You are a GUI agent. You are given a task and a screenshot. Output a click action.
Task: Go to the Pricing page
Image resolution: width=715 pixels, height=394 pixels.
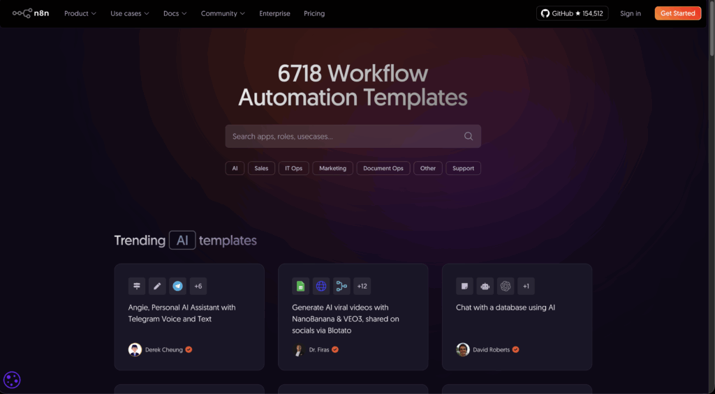click(314, 13)
